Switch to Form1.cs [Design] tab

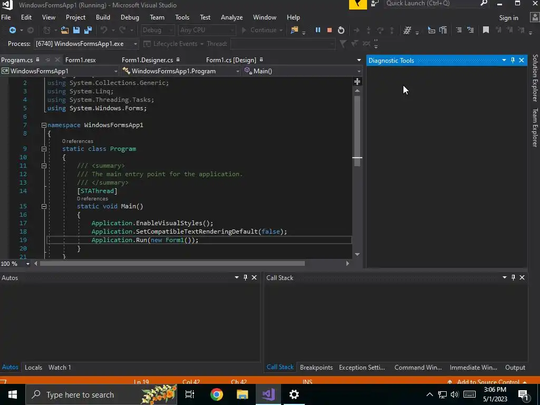tap(231, 60)
